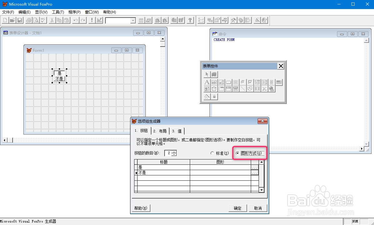Select the Command Button control

coord(228,82)
